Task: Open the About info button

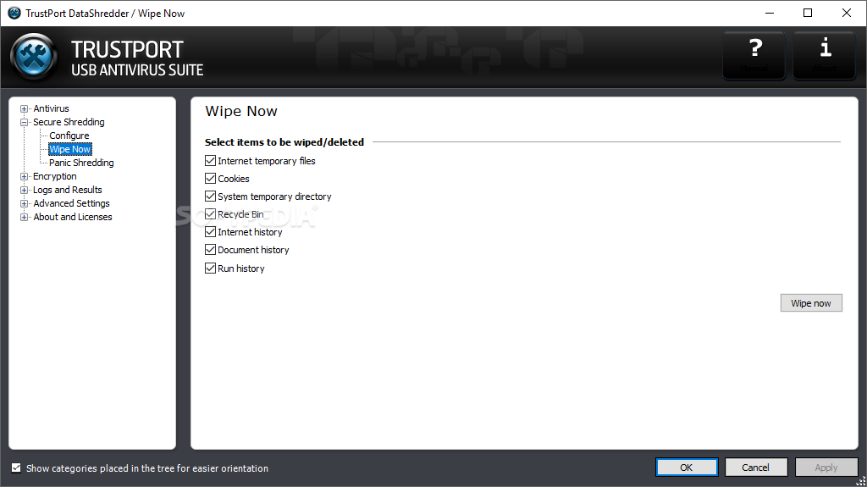Action: point(825,55)
